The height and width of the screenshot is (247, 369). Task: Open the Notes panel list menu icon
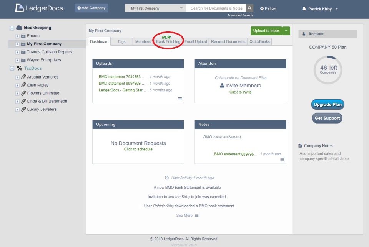point(282,160)
